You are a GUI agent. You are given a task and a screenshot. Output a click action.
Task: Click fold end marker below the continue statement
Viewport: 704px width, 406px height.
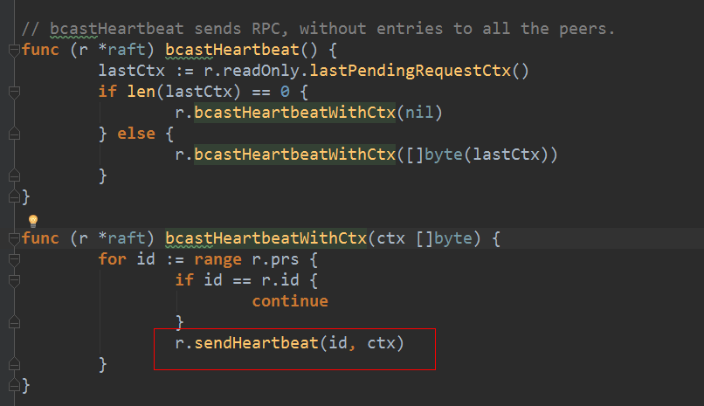(14, 322)
